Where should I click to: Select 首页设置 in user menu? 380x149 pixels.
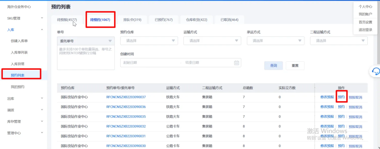point(365,22)
